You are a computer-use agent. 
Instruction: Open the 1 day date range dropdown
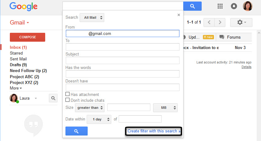coord(99,119)
